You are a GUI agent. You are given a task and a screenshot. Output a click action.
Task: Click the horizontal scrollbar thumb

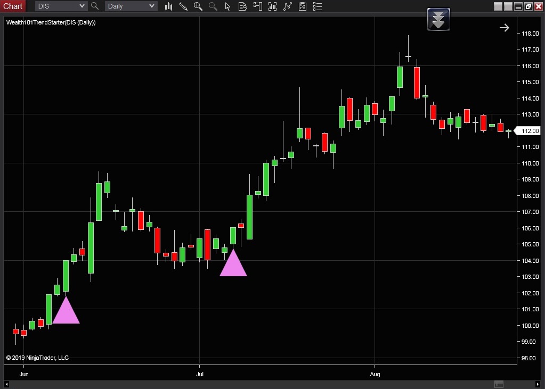click(499, 384)
